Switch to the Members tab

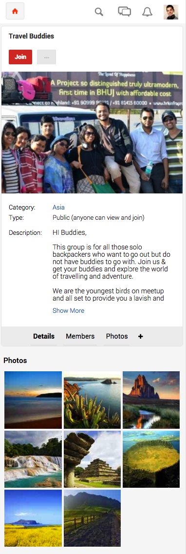(80, 336)
